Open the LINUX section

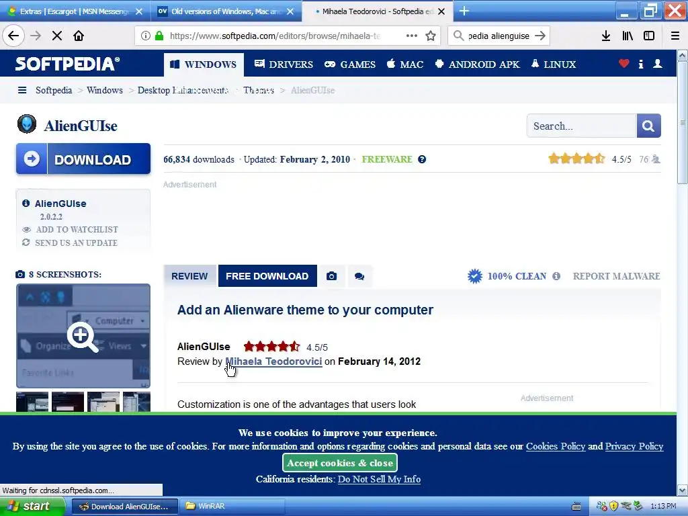point(554,64)
